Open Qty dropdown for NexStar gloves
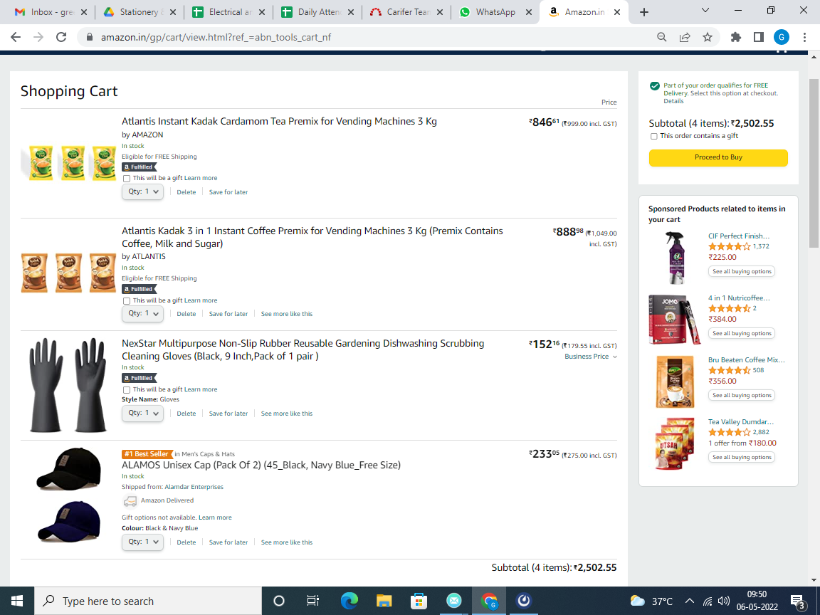820x615 pixels. 143,413
